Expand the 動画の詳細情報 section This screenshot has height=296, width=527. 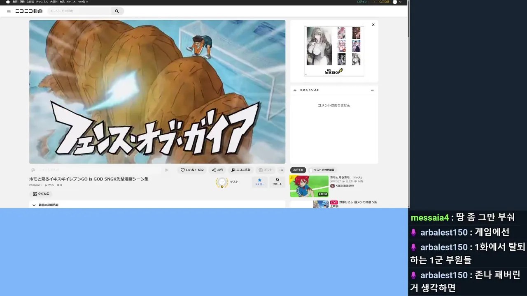(x=157, y=204)
